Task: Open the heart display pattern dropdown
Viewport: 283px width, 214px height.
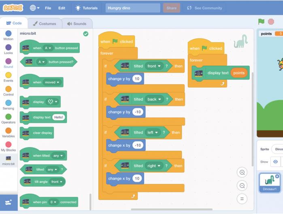Action: coord(52,102)
